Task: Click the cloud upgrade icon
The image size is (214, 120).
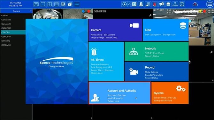Action: point(195,4)
